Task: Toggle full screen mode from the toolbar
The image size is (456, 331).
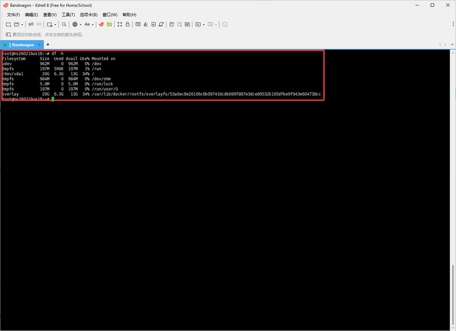Action: (120, 24)
